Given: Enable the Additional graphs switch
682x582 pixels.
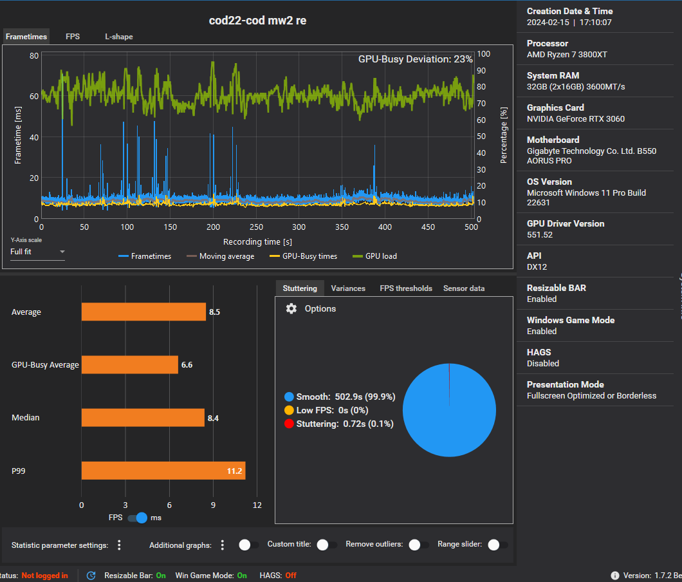Looking at the screenshot, I should click(249, 545).
